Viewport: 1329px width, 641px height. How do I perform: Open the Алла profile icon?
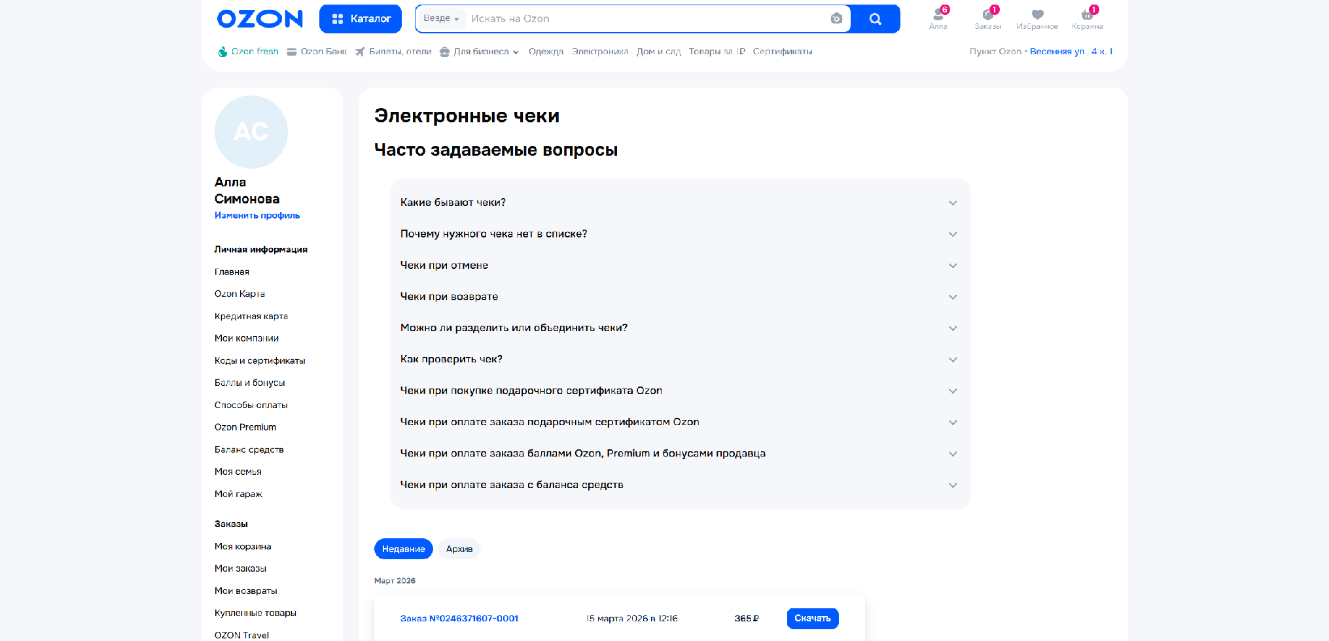point(938,14)
